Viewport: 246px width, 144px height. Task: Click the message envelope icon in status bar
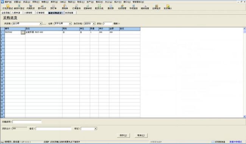[213, 142]
